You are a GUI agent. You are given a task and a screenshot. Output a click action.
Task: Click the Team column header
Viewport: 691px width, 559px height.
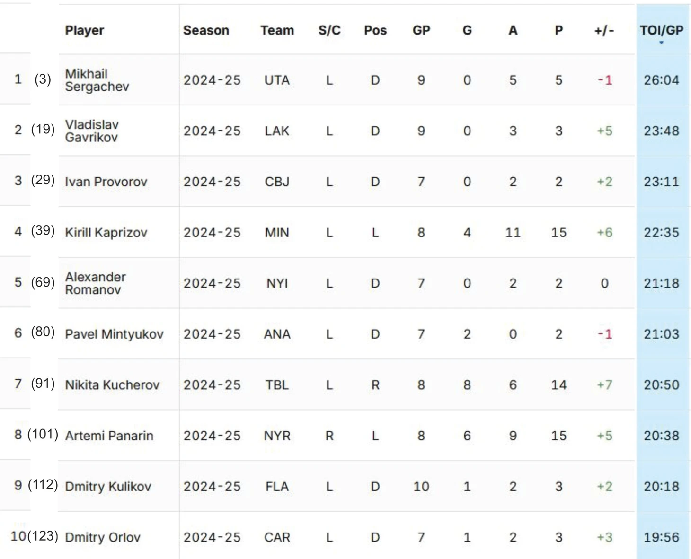click(277, 30)
